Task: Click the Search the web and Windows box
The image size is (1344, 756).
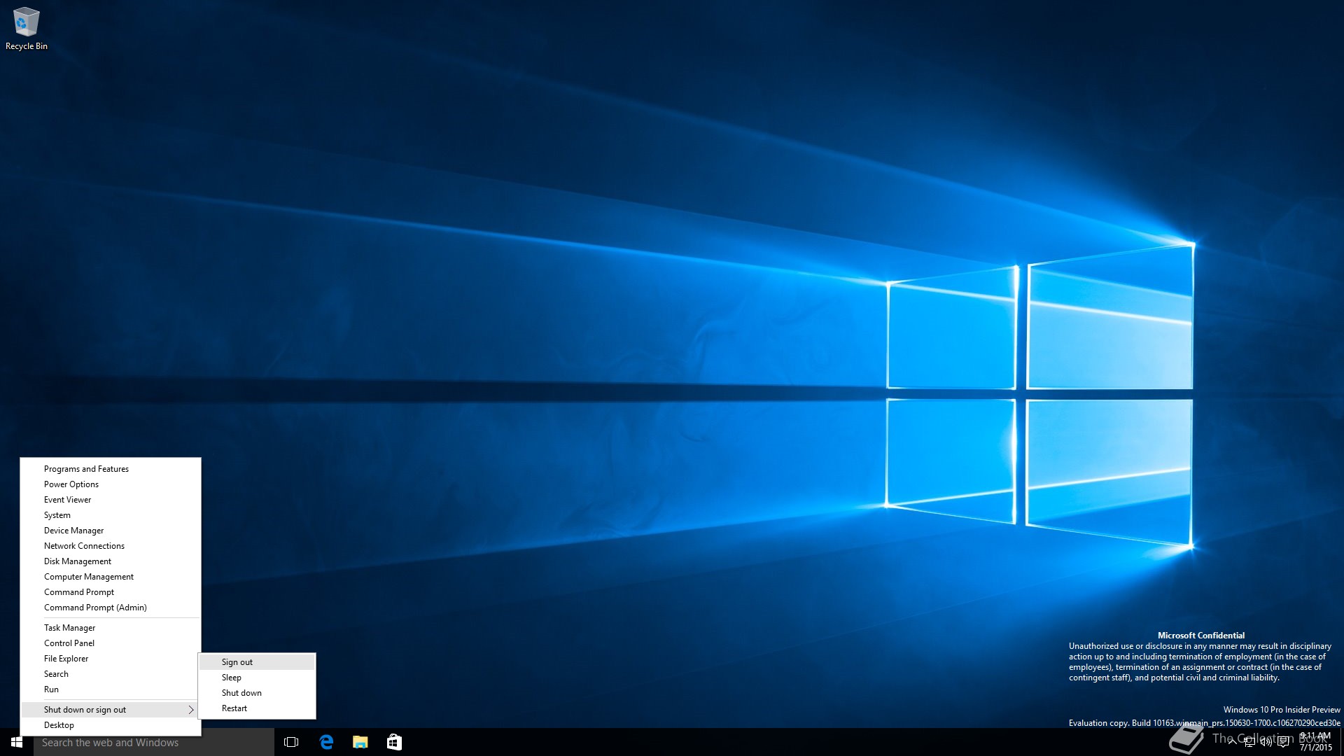Action: (154, 743)
